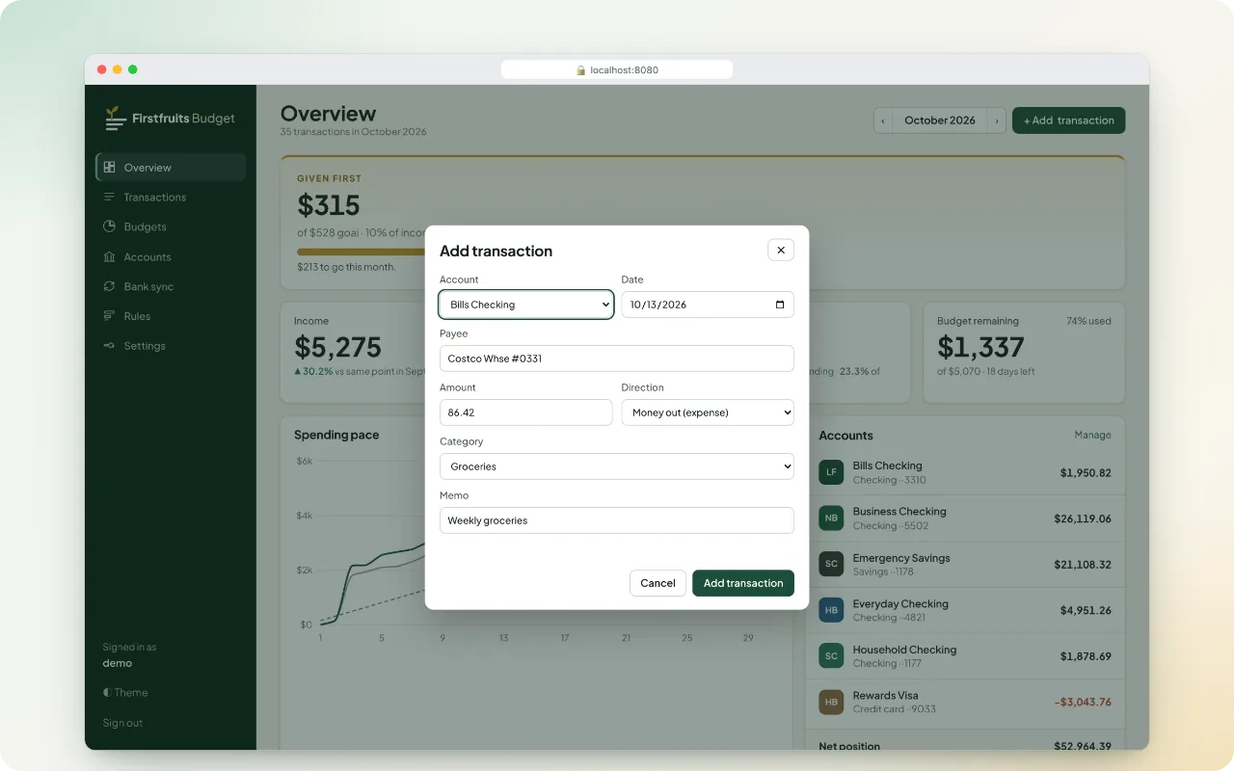Select the Emergency Savings account name
The image size is (1234, 771).
[901, 558]
